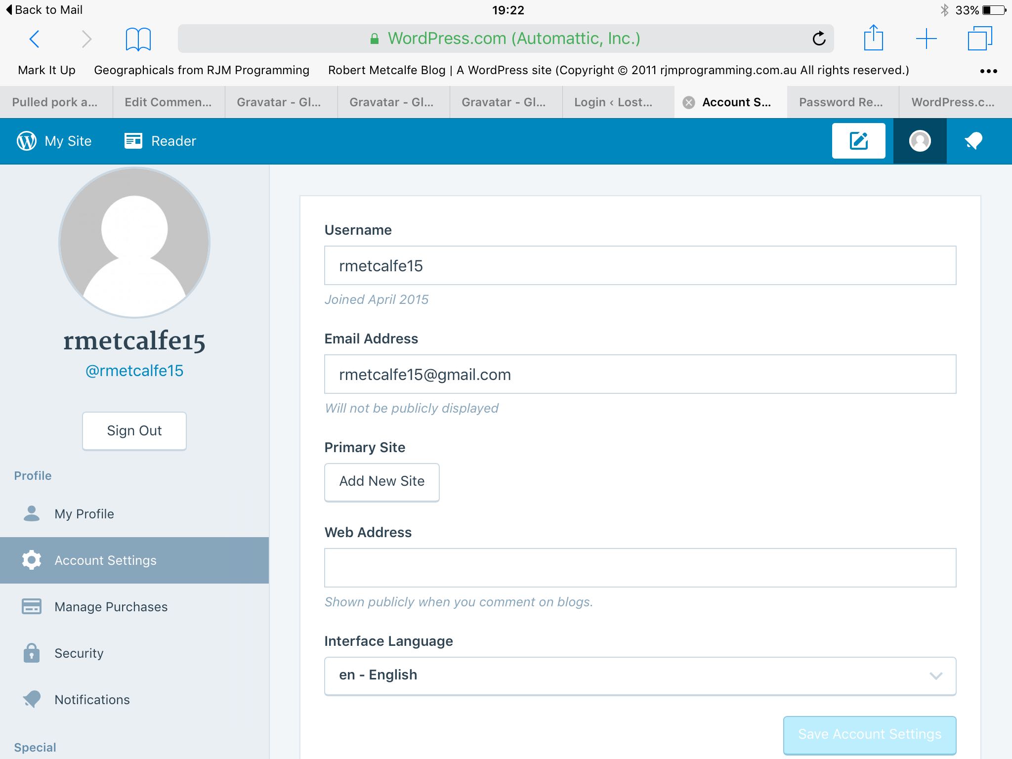Click the My Profile person icon
The height and width of the screenshot is (759, 1012).
(32, 514)
